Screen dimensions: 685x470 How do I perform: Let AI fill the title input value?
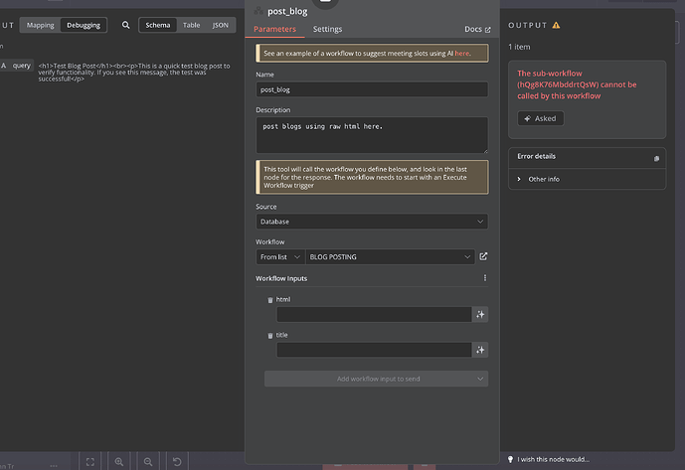point(480,350)
